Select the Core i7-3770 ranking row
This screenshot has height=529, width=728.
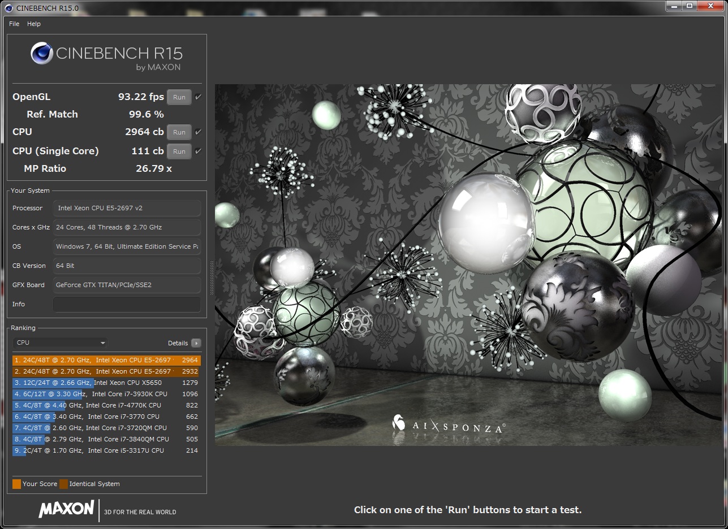106,417
